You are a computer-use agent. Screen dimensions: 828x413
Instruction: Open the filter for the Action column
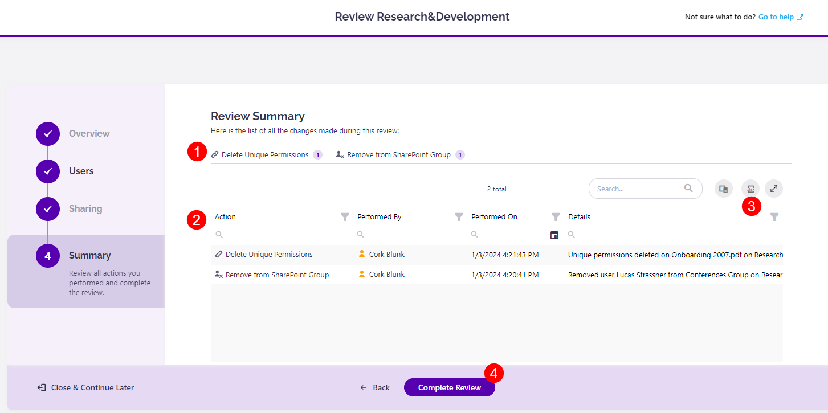click(x=345, y=216)
